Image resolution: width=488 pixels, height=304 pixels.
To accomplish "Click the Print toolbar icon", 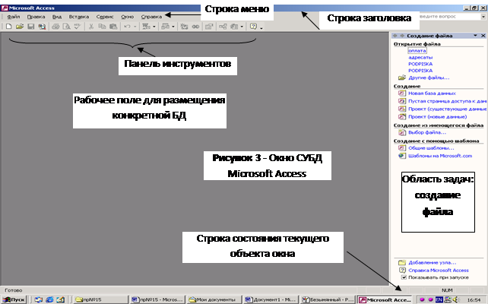I will (x=55, y=27).
